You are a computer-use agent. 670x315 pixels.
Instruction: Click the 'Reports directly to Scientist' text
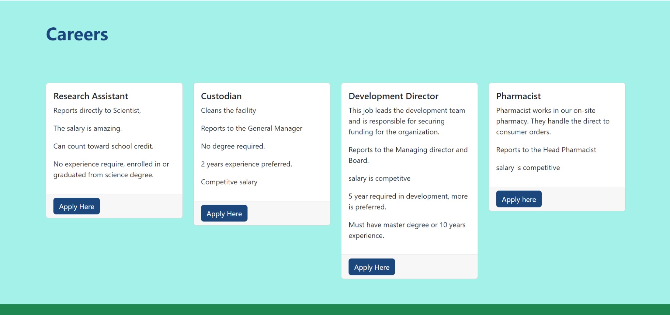97,111
